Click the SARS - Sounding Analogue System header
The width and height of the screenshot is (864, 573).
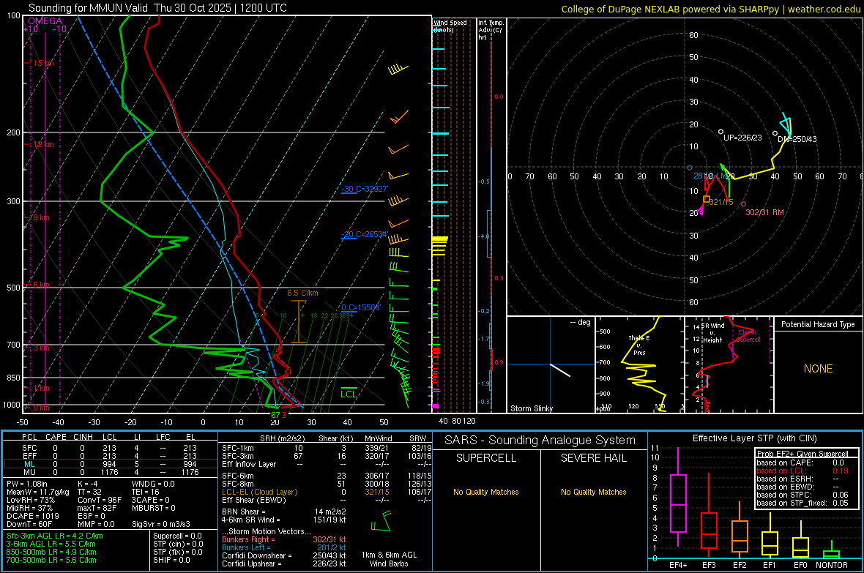pos(540,441)
